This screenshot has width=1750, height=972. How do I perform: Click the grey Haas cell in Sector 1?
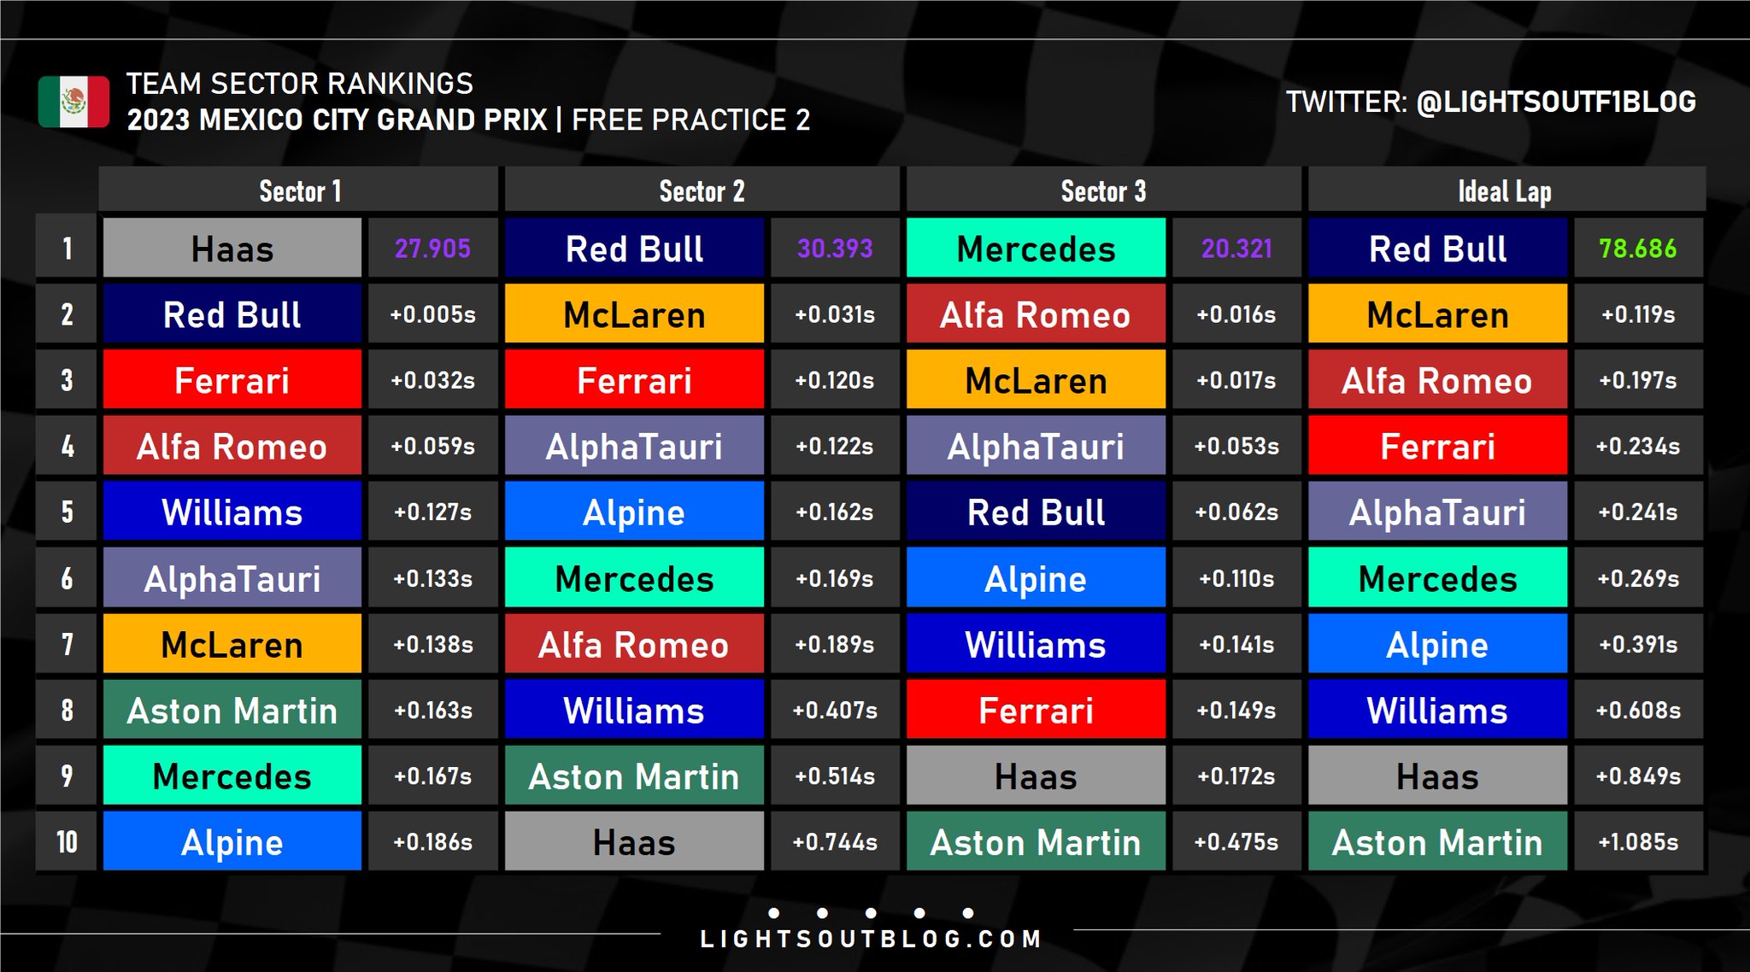click(x=232, y=249)
